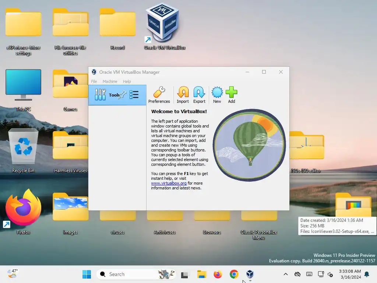Image resolution: width=377 pixels, height=283 pixels.
Task: Select the File browser-file utilities folder
Action: 70,31
